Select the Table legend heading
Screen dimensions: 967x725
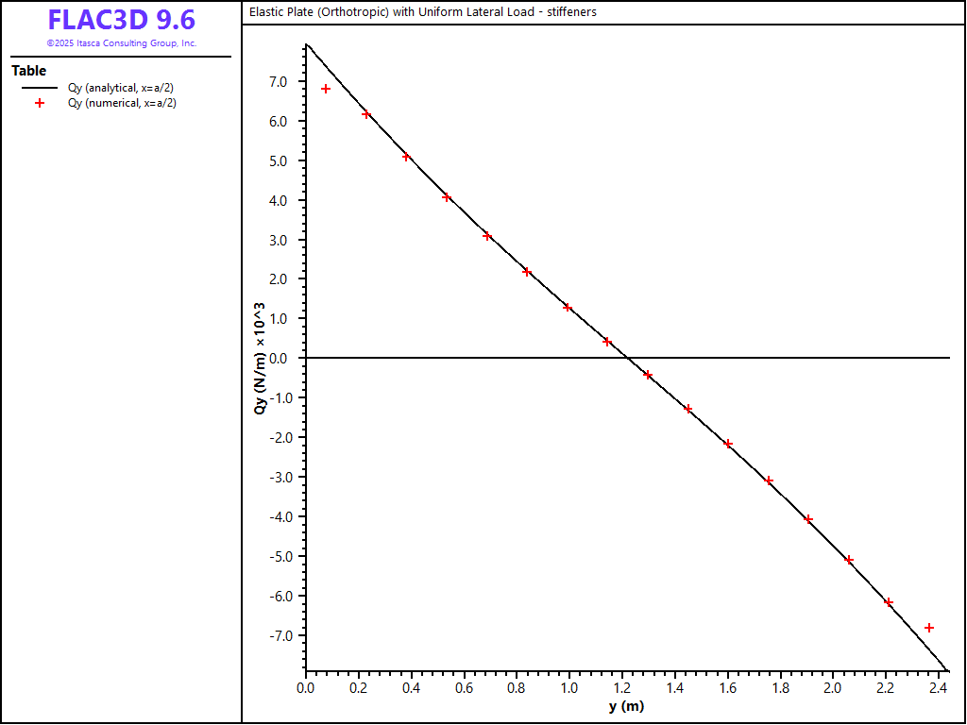(28, 71)
